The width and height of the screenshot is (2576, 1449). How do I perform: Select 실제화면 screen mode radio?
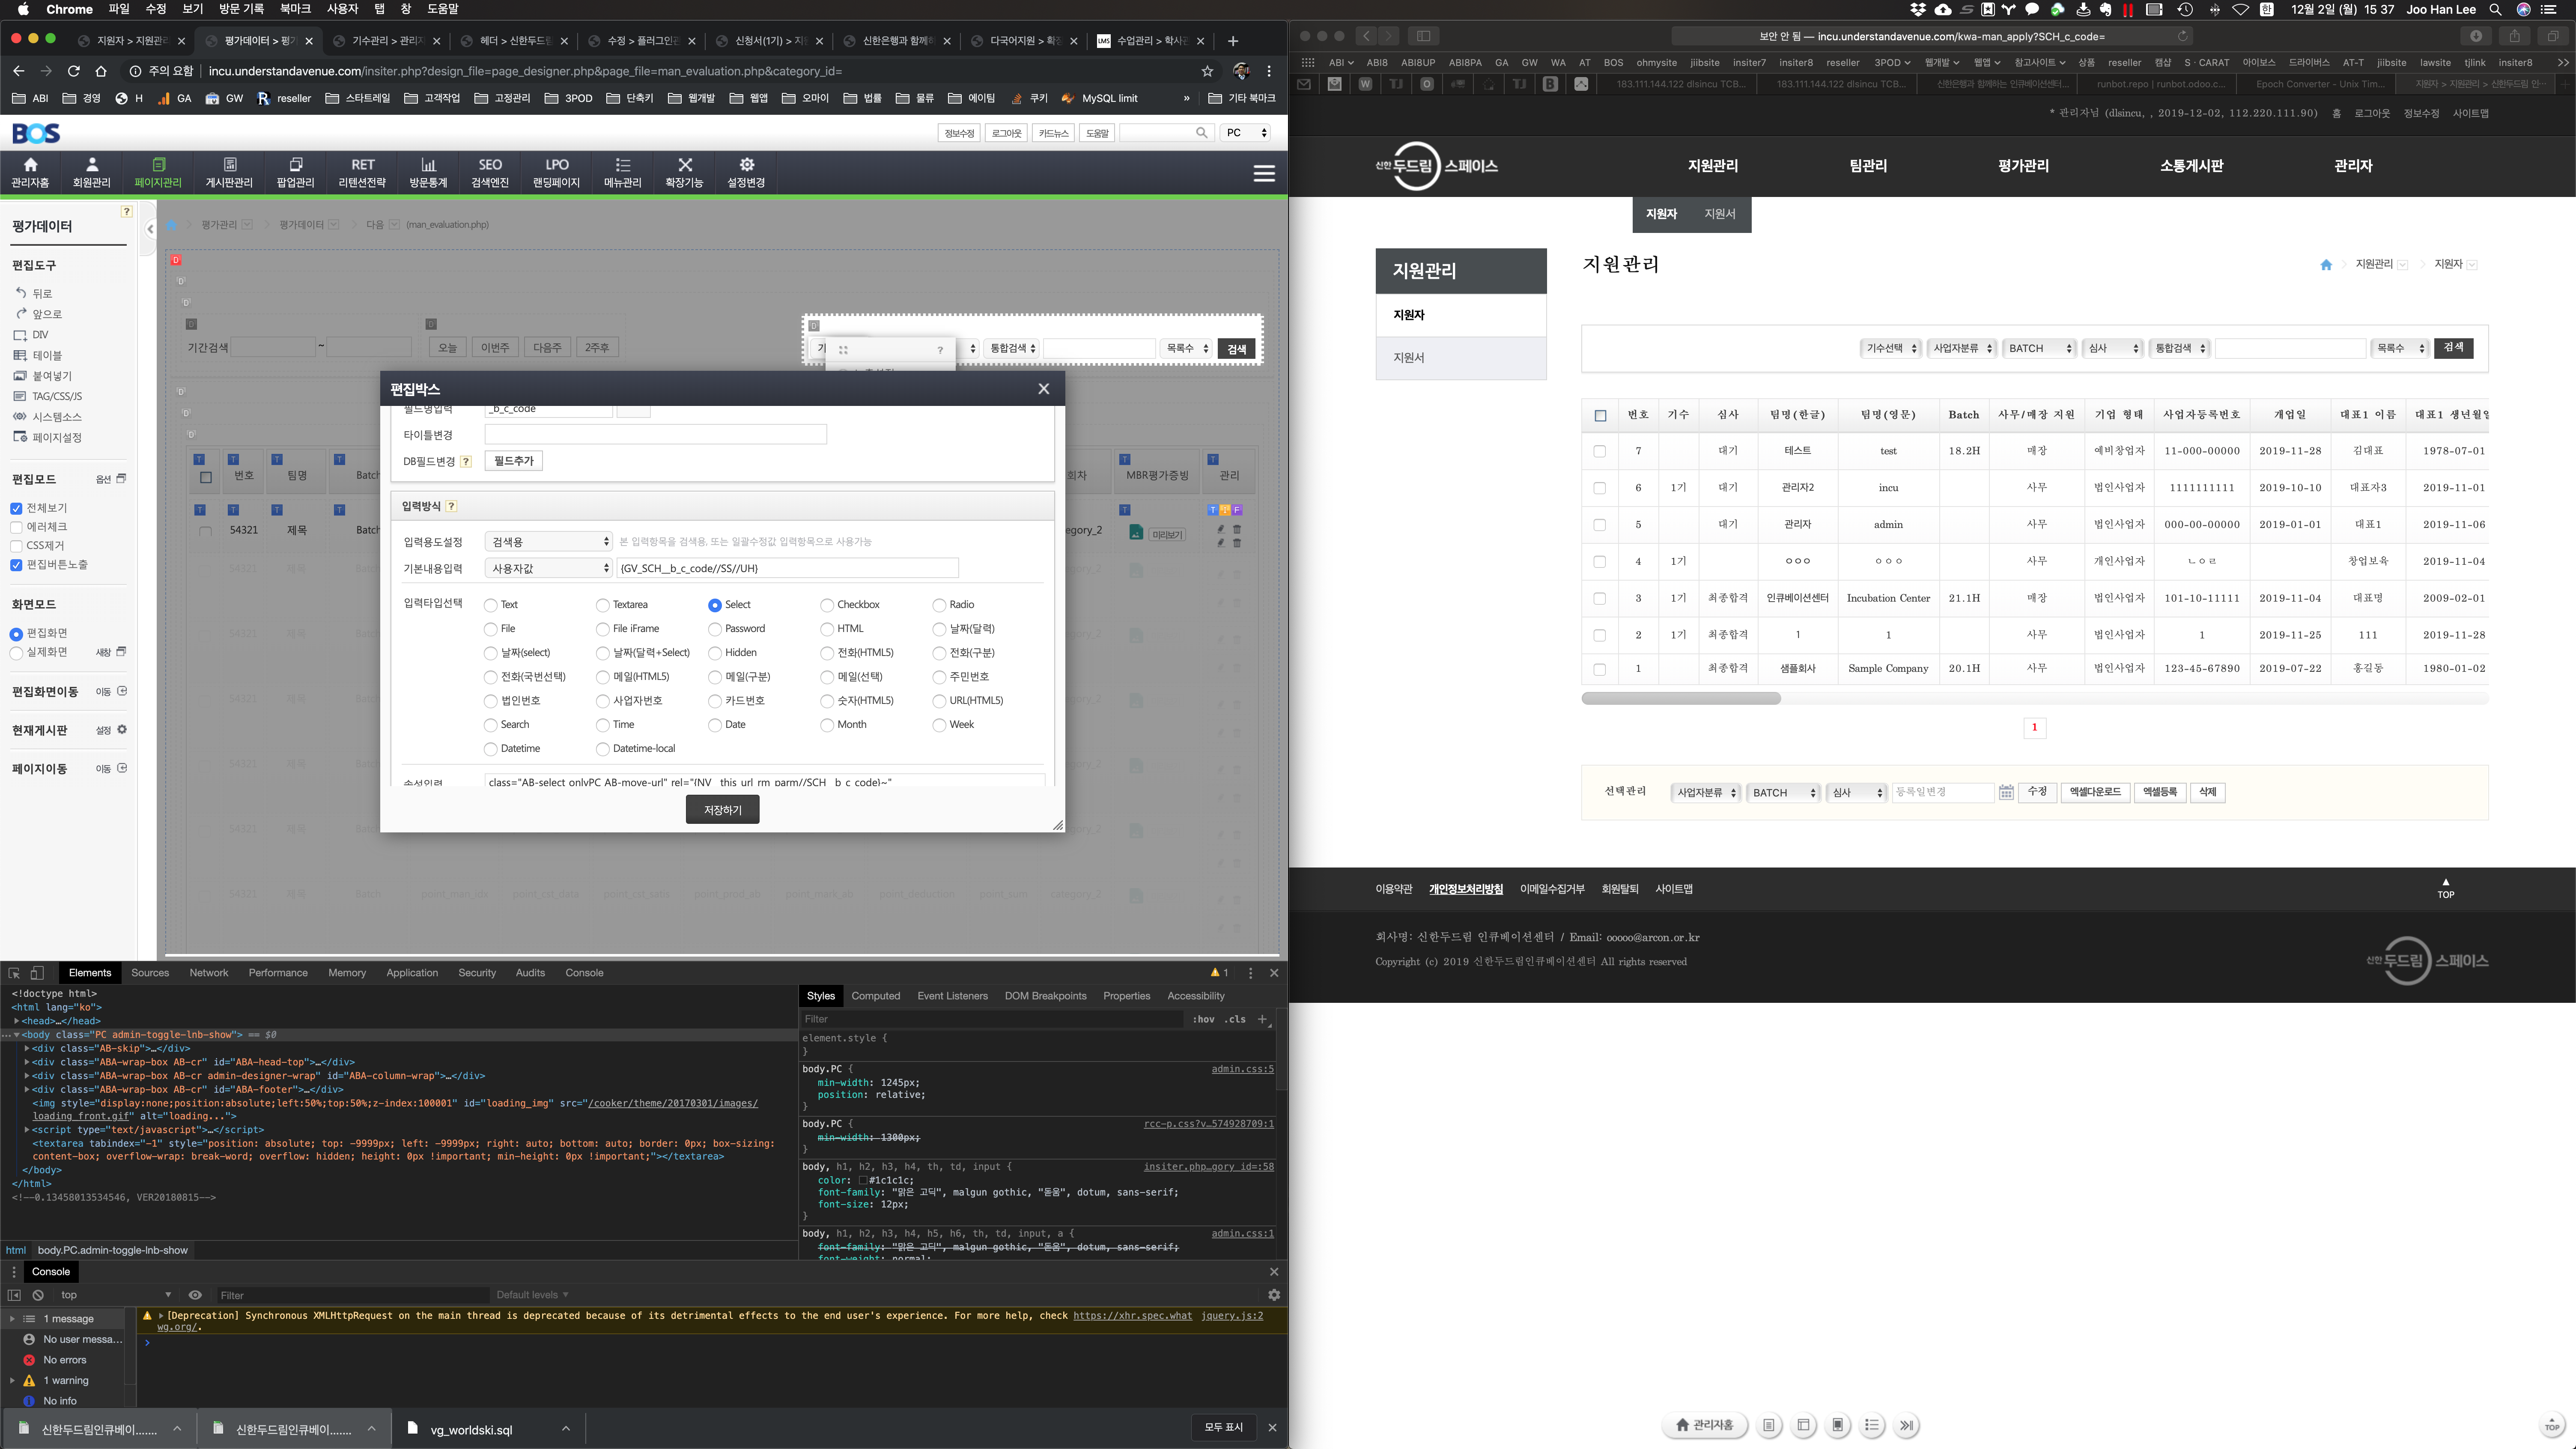point(16,652)
